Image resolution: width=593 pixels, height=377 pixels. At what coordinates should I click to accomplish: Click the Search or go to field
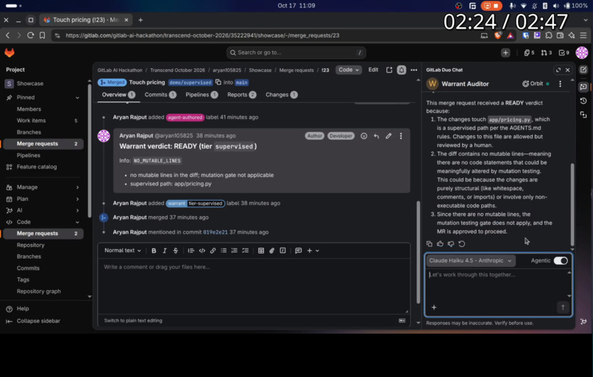[x=296, y=52]
